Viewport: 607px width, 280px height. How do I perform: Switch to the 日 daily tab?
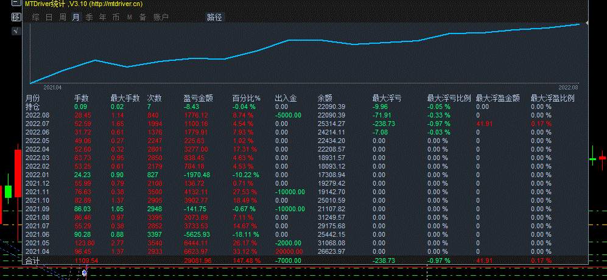pyautogui.click(x=49, y=17)
